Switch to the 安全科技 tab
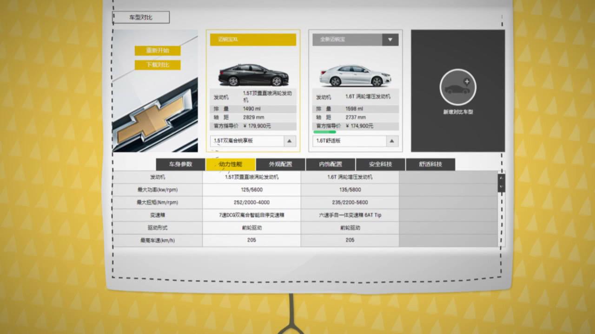This screenshot has height=334, width=595. click(x=381, y=164)
